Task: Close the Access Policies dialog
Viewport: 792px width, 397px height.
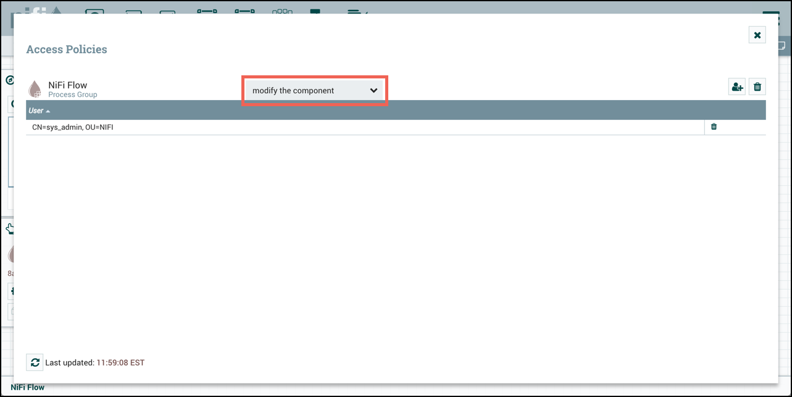Action: [757, 35]
